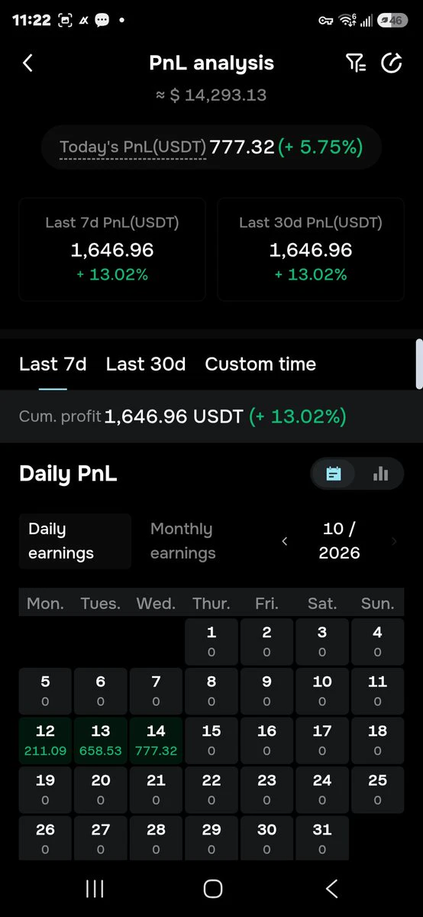Screen dimensions: 423x917
Task: Open the Last 7d PnL card
Action: point(112,250)
